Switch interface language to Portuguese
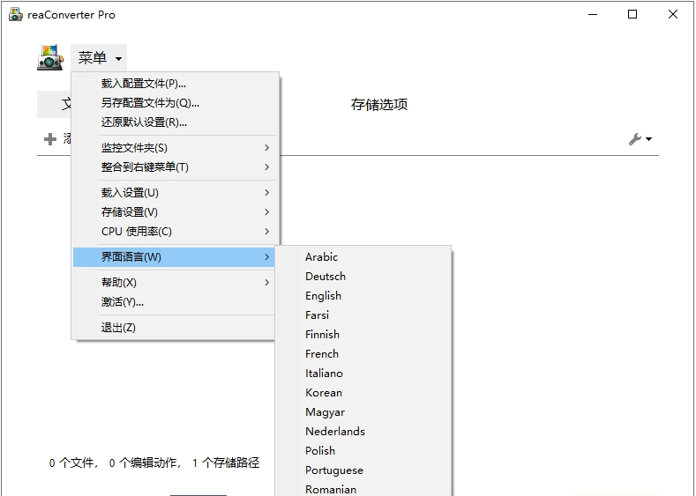 click(363, 470)
